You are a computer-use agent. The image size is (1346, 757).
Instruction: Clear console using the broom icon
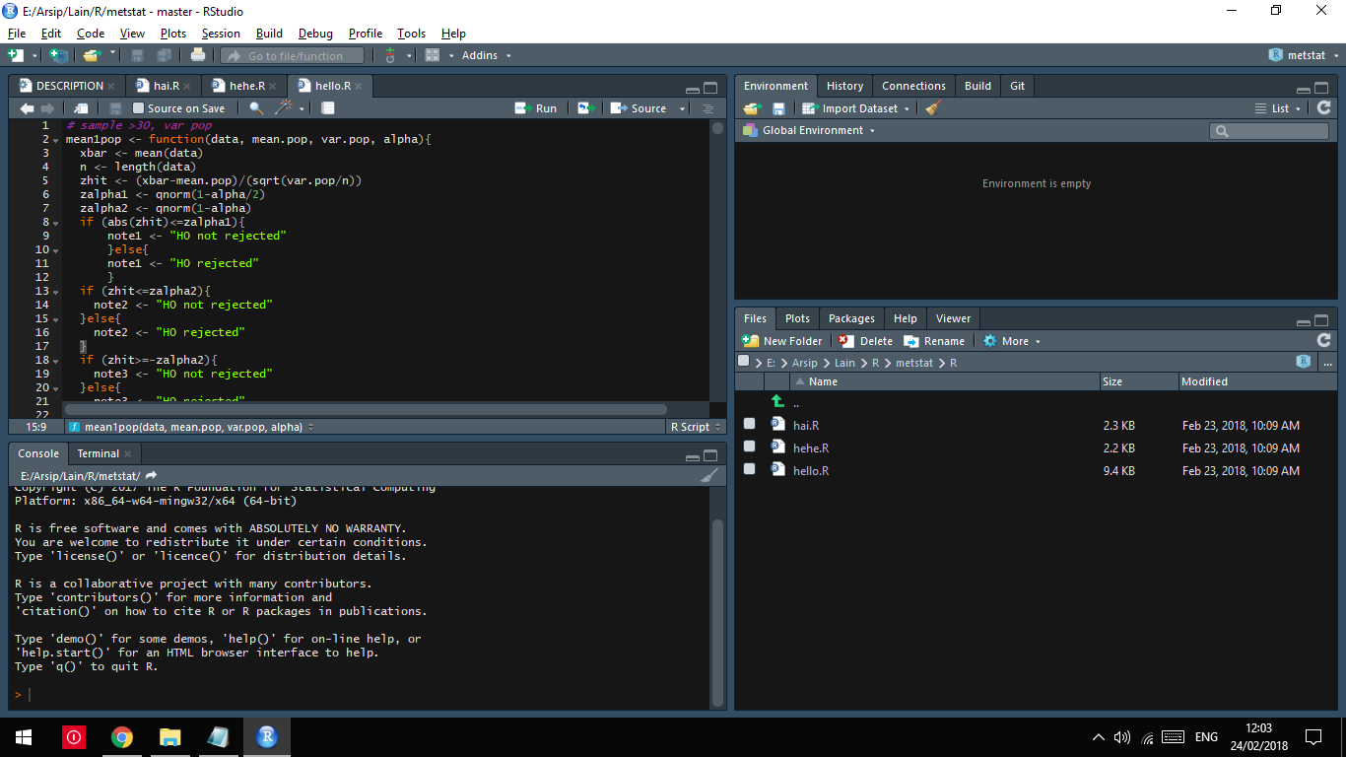[x=709, y=475]
